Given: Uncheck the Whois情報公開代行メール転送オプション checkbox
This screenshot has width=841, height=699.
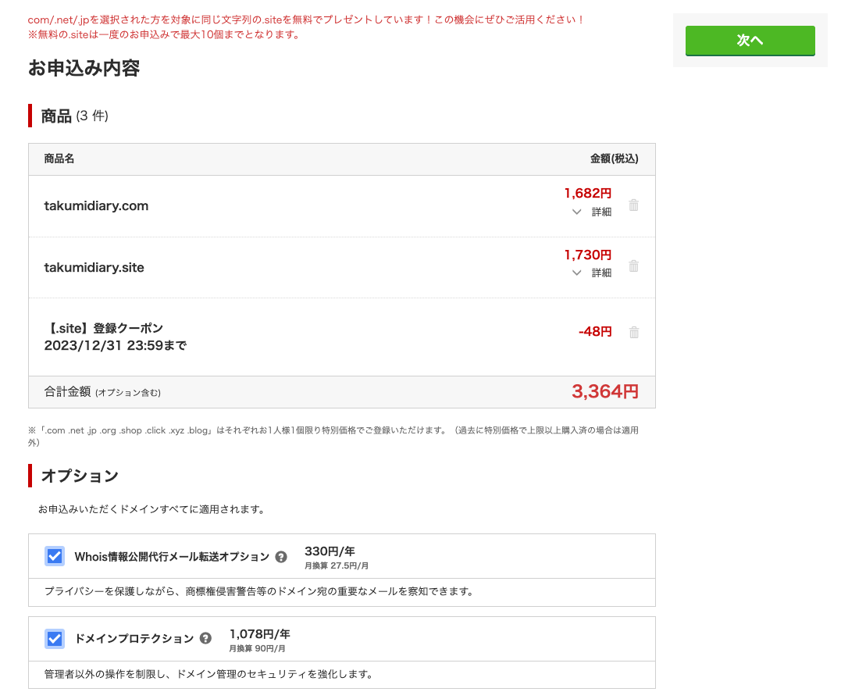Looking at the screenshot, I should 55,556.
